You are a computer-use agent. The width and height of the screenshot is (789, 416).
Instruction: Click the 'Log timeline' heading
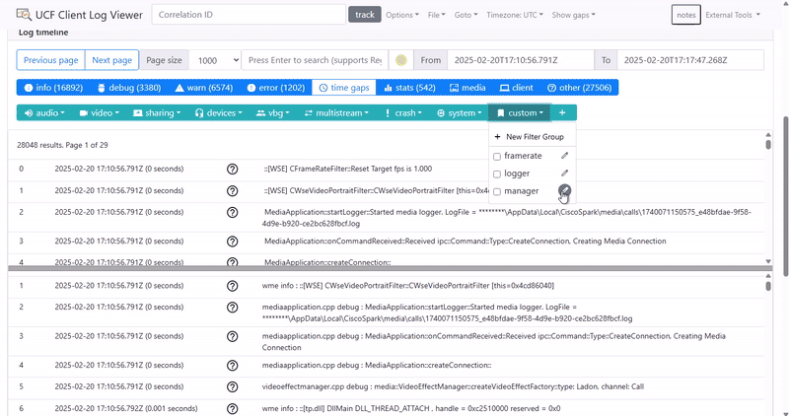pyautogui.click(x=43, y=33)
